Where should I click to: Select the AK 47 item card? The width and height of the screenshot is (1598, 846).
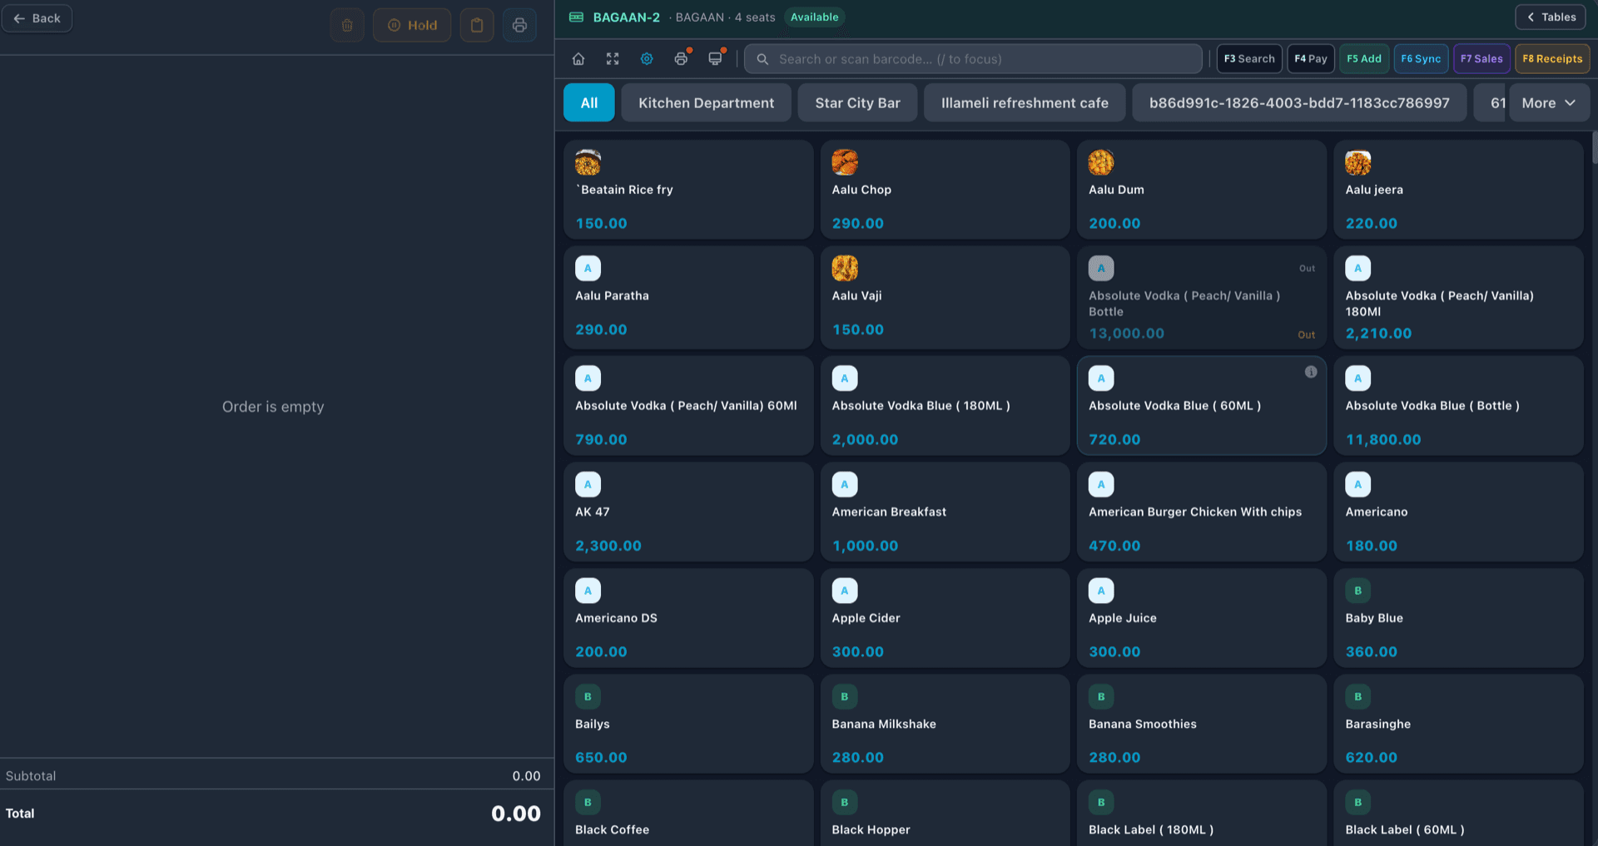(688, 512)
